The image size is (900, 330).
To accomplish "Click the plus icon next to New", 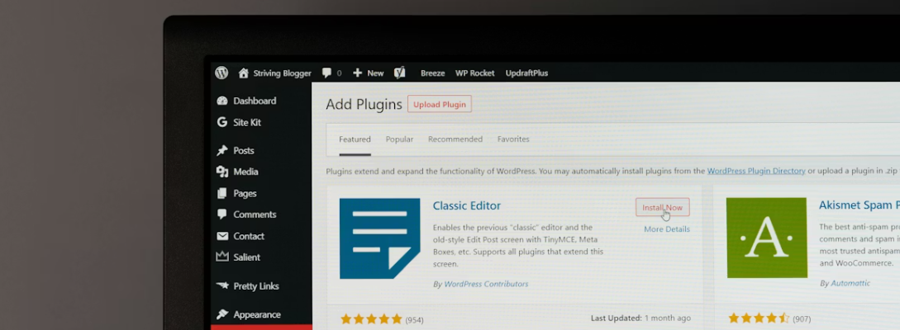I will click(358, 73).
